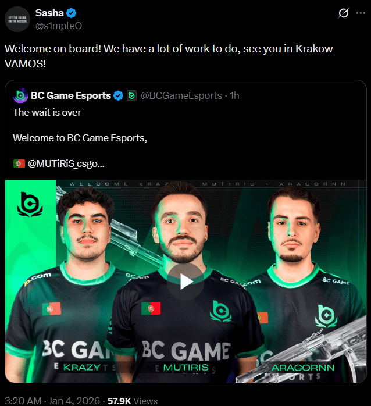The height and width of the screenshot is (406, 371).
Task: Click the BC Game Esports display name
Action: pyautogui.click(x=71, y=96)
